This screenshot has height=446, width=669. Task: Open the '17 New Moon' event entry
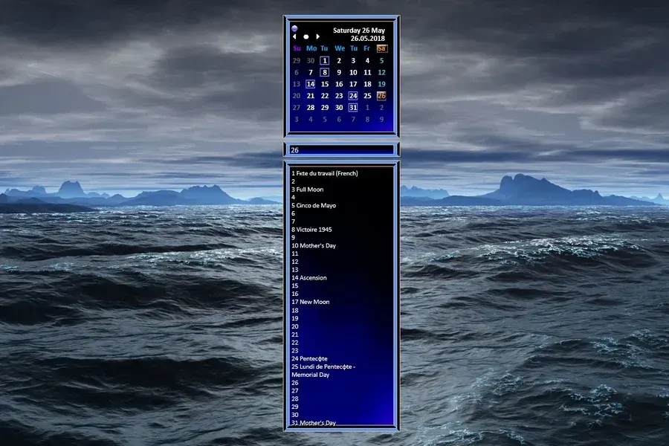click(310, 302)
